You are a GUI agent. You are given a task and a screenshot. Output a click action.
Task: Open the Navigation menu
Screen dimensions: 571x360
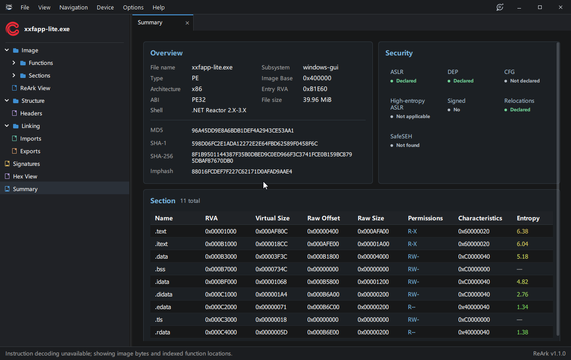[73, 7]
